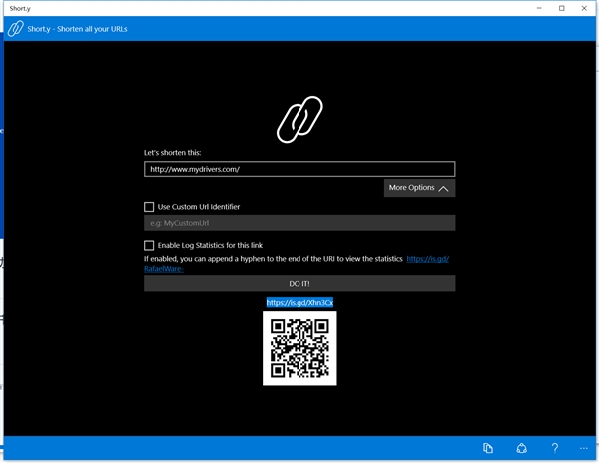Click the generated QR code image
The width and height of the screenshot is (599, 463).
coord(299,348)
